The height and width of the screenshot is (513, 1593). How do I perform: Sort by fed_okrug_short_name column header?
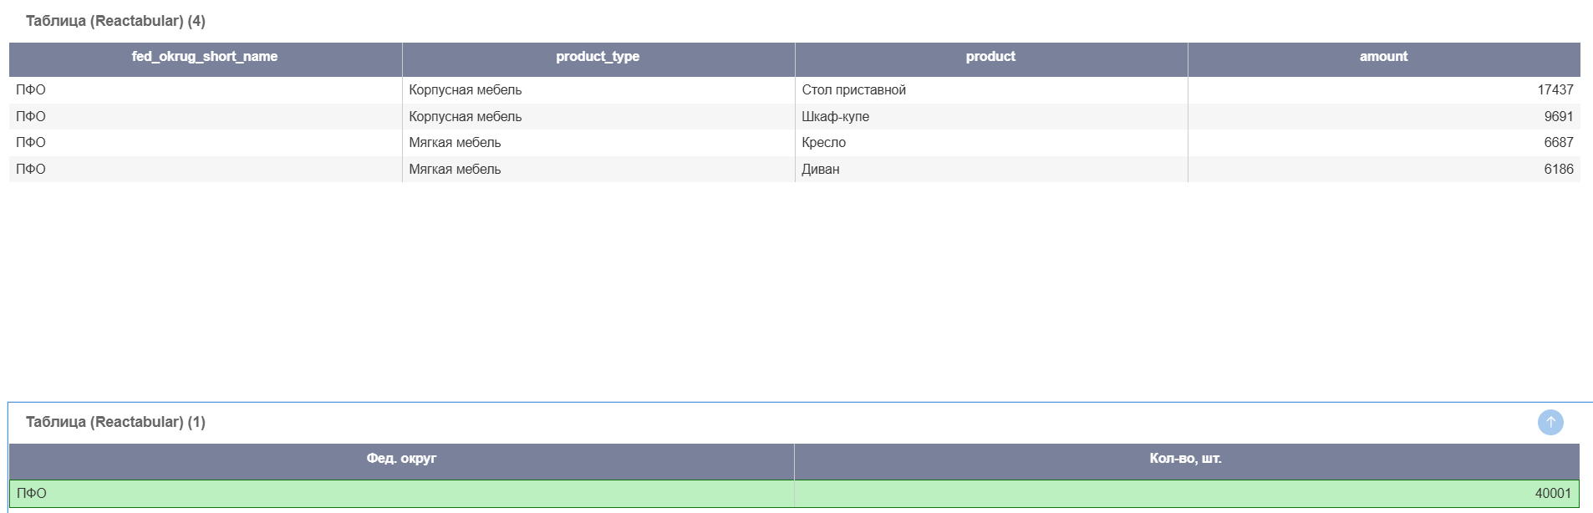[x=205, y=57]
